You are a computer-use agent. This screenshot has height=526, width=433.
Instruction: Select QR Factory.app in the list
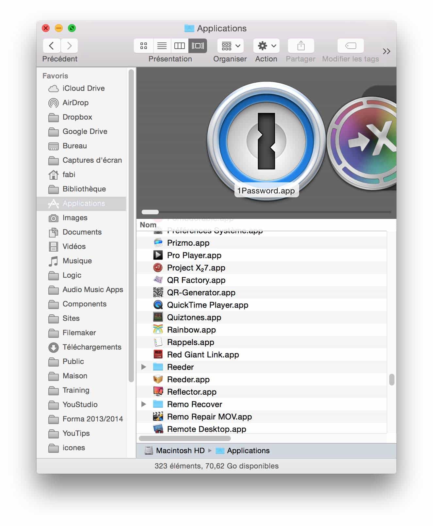(262, 280)
